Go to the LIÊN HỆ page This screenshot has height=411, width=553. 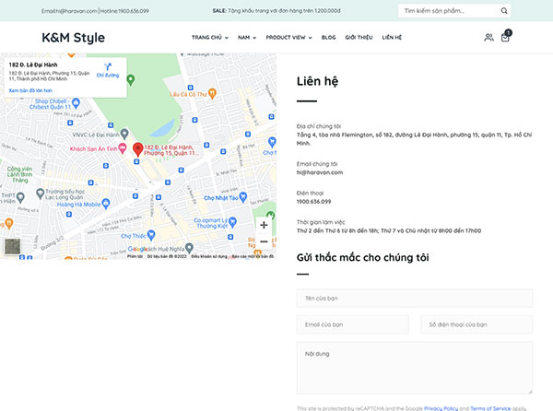click(x=392, y=38)
